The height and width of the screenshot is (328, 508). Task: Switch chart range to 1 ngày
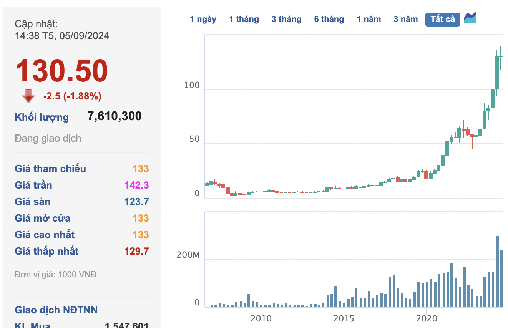pos(203,19)
